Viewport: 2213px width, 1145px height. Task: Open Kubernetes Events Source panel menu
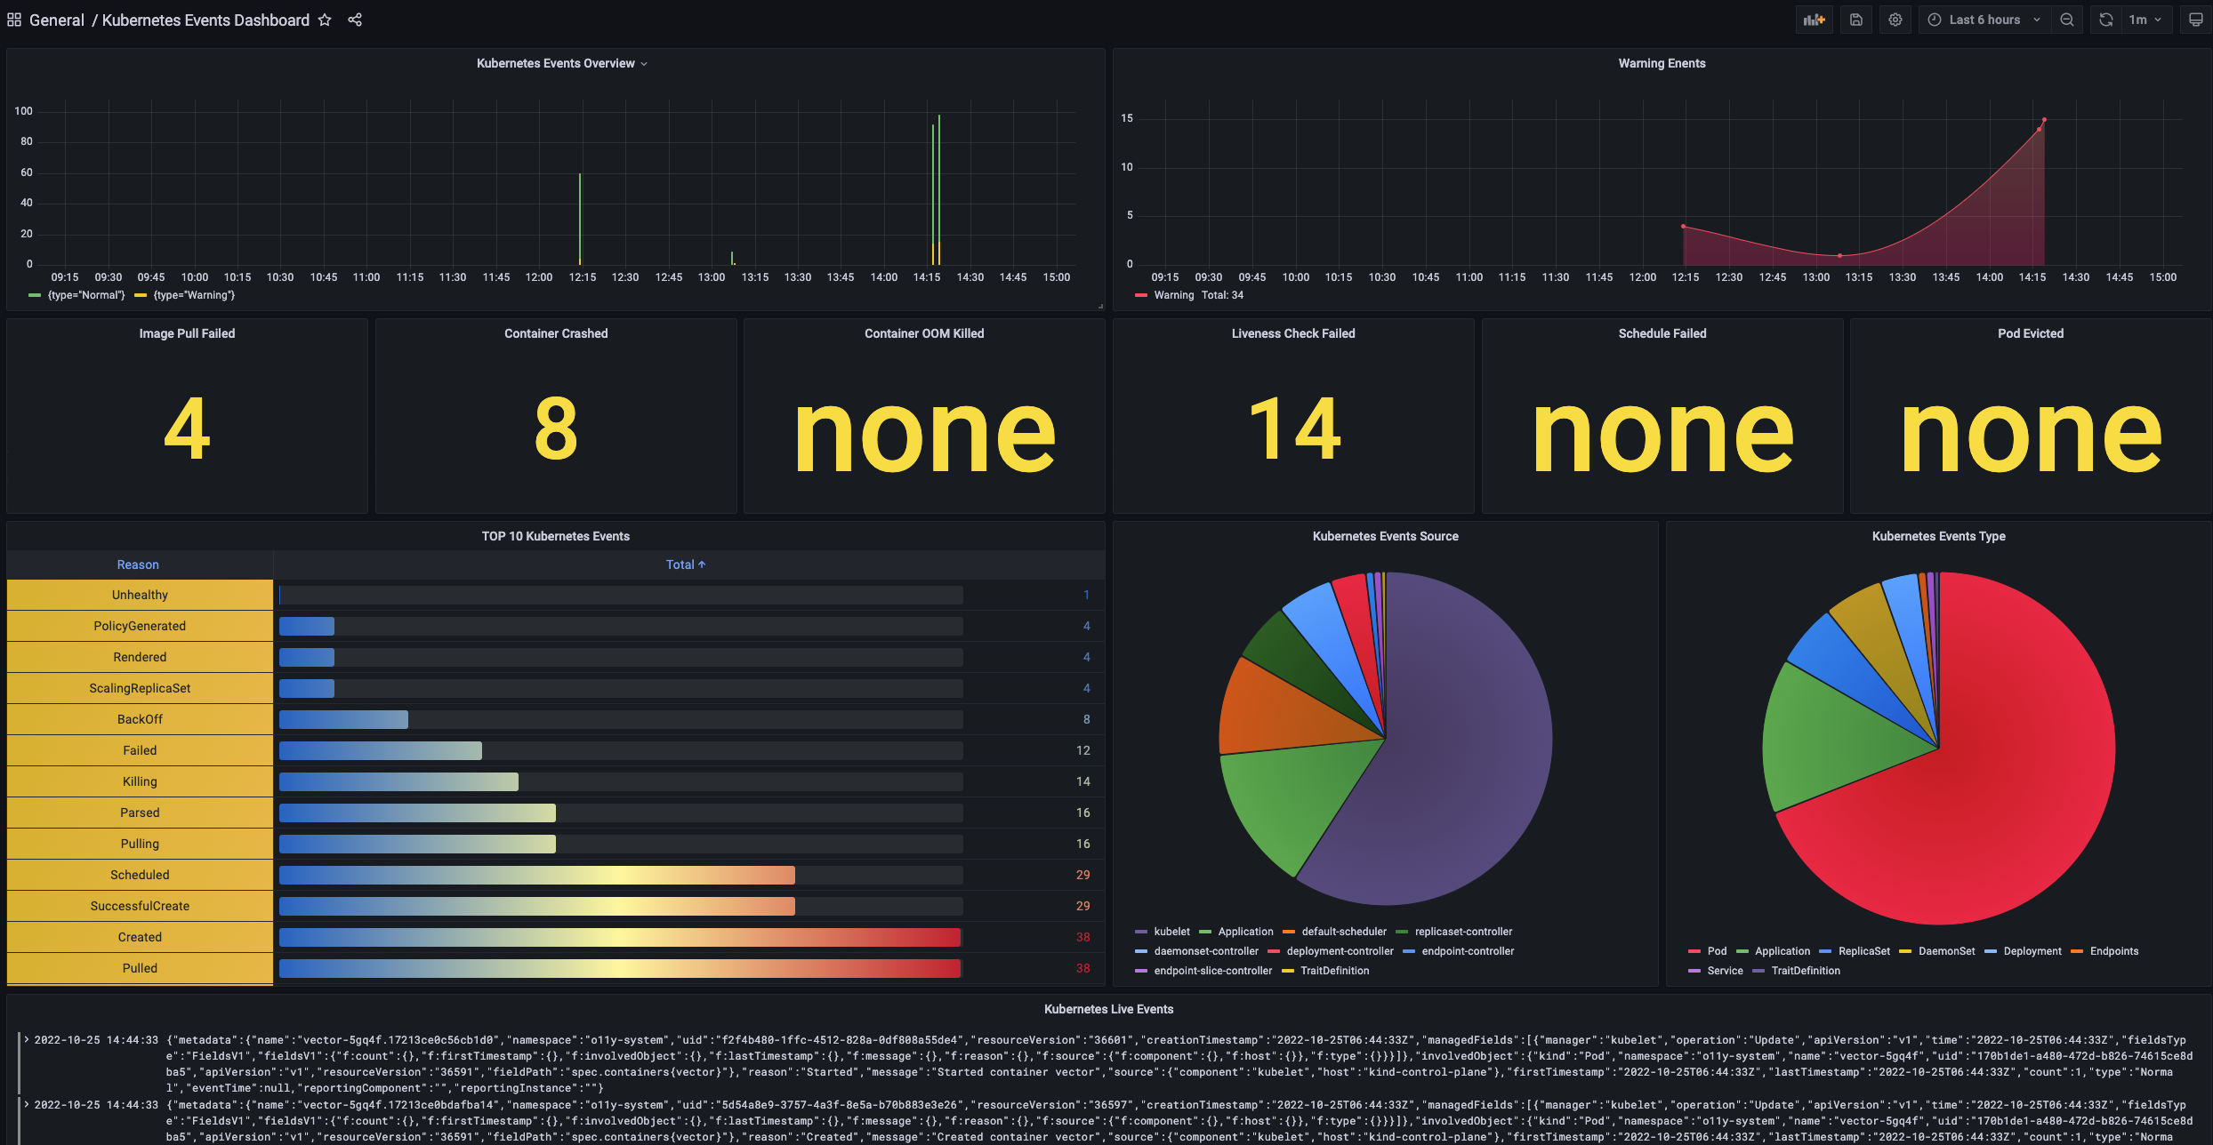pos(1385,536)
